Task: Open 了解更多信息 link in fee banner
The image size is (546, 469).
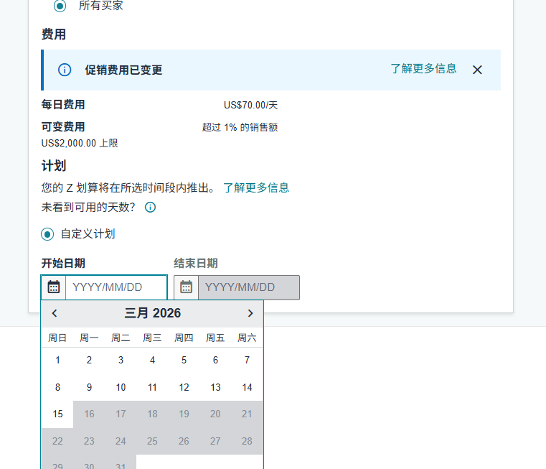Action: (423, 69)
